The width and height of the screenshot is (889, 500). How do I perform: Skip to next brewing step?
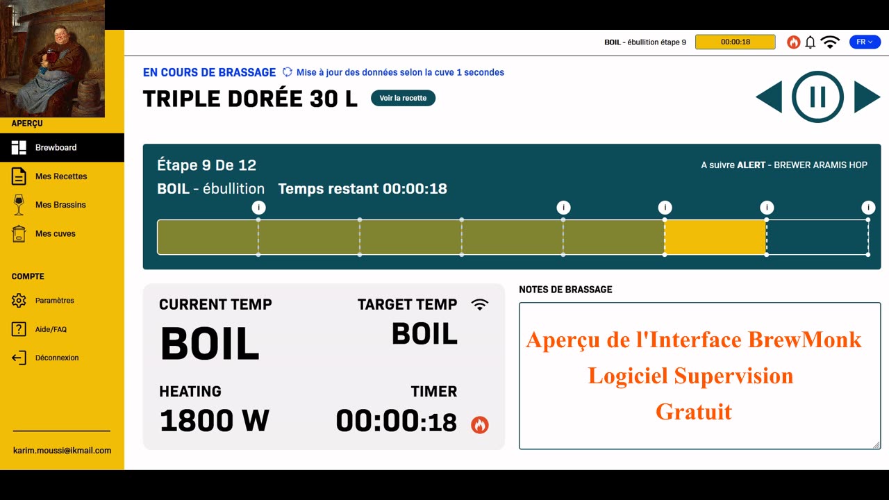click(x=867, y=97)
